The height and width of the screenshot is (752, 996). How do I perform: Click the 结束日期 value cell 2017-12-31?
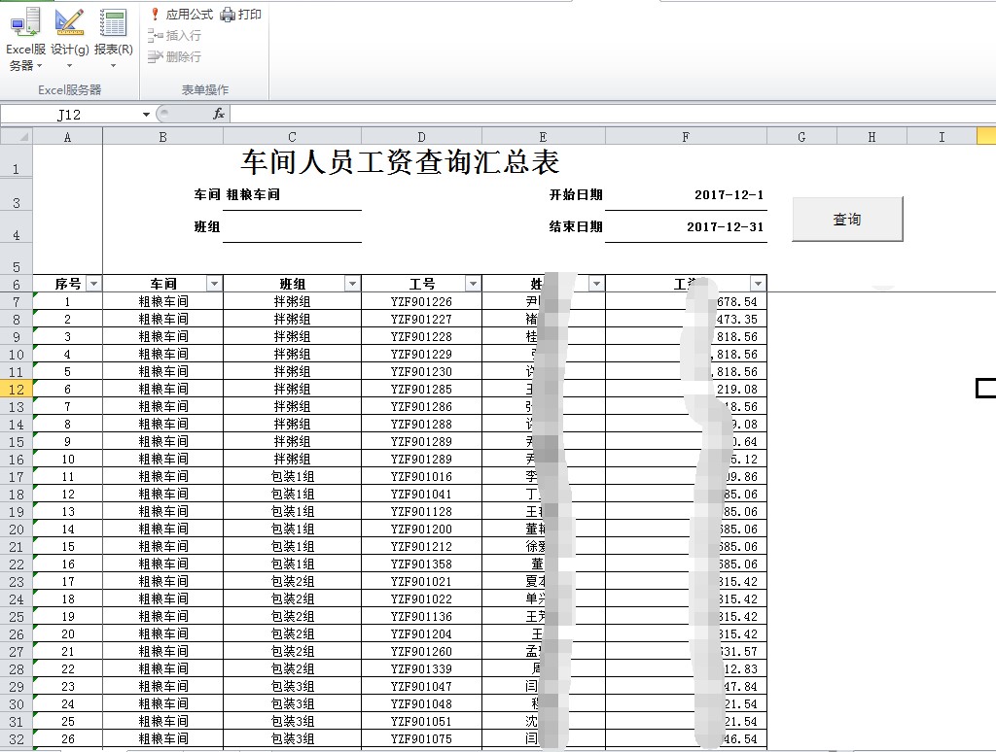(x=686, y=227)
